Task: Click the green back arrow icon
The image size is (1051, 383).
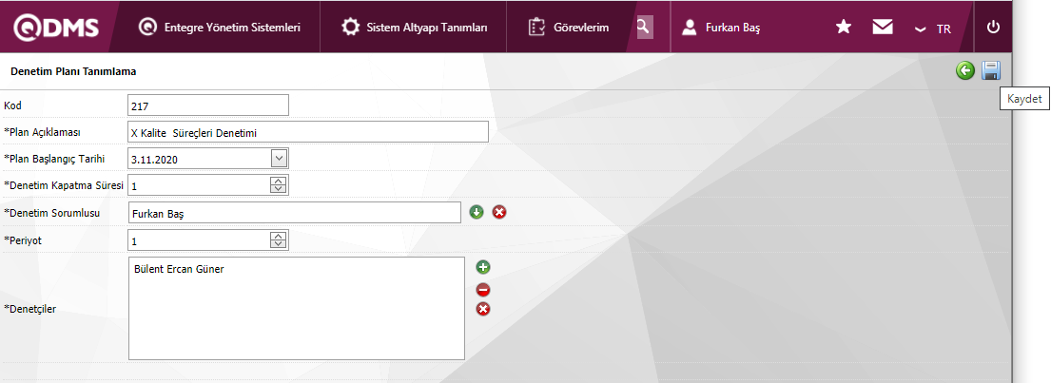Action: [965, 70]
